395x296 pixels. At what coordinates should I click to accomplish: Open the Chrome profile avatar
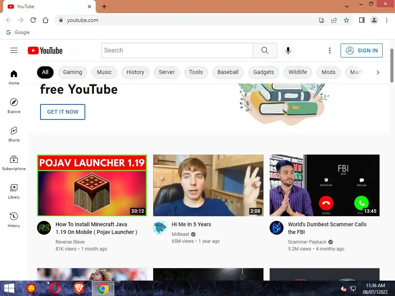374,20
